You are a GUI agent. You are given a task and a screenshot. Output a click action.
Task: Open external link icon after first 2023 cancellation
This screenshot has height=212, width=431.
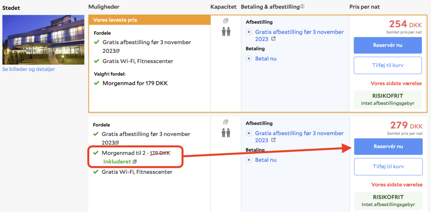[273, 39]
